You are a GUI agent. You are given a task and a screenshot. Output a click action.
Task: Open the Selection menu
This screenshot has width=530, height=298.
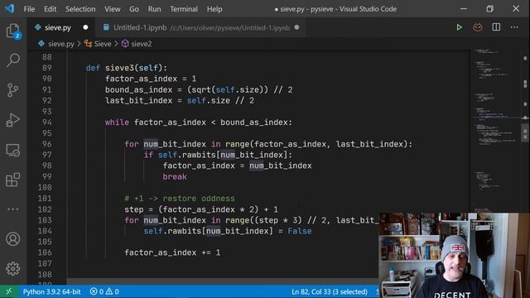[x=80, y=9]
